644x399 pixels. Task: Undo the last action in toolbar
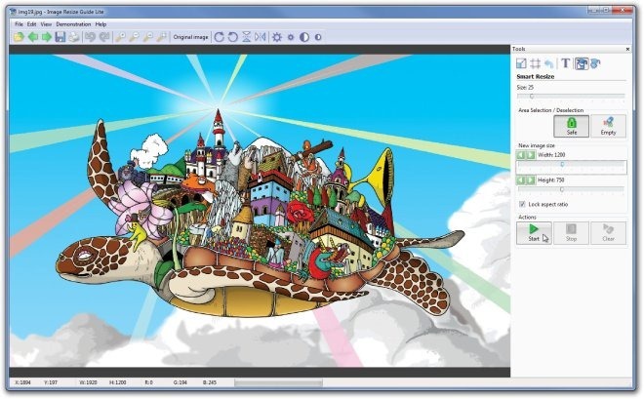pyautogui.click(x=91, y=37)
